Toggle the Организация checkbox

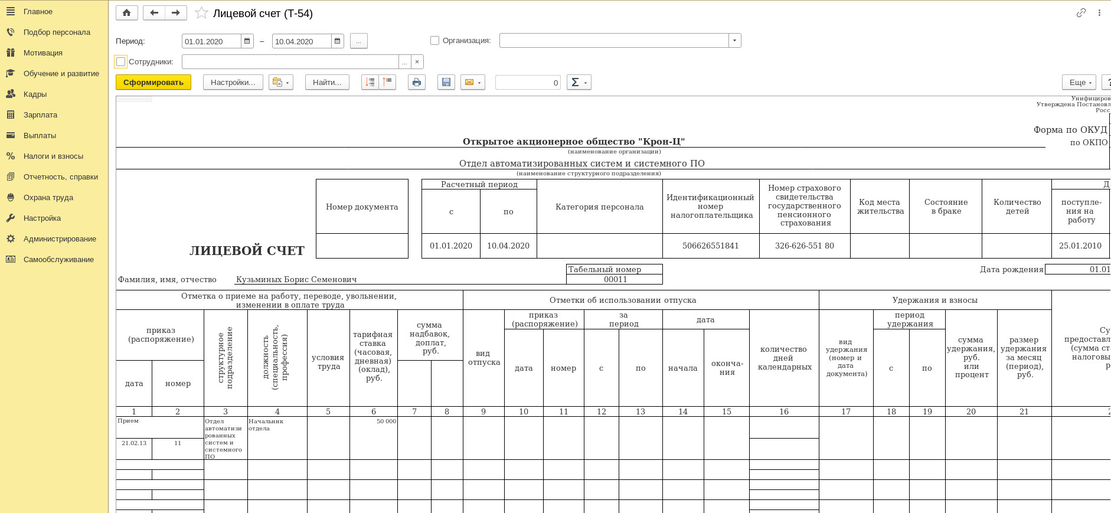point(435,41)
